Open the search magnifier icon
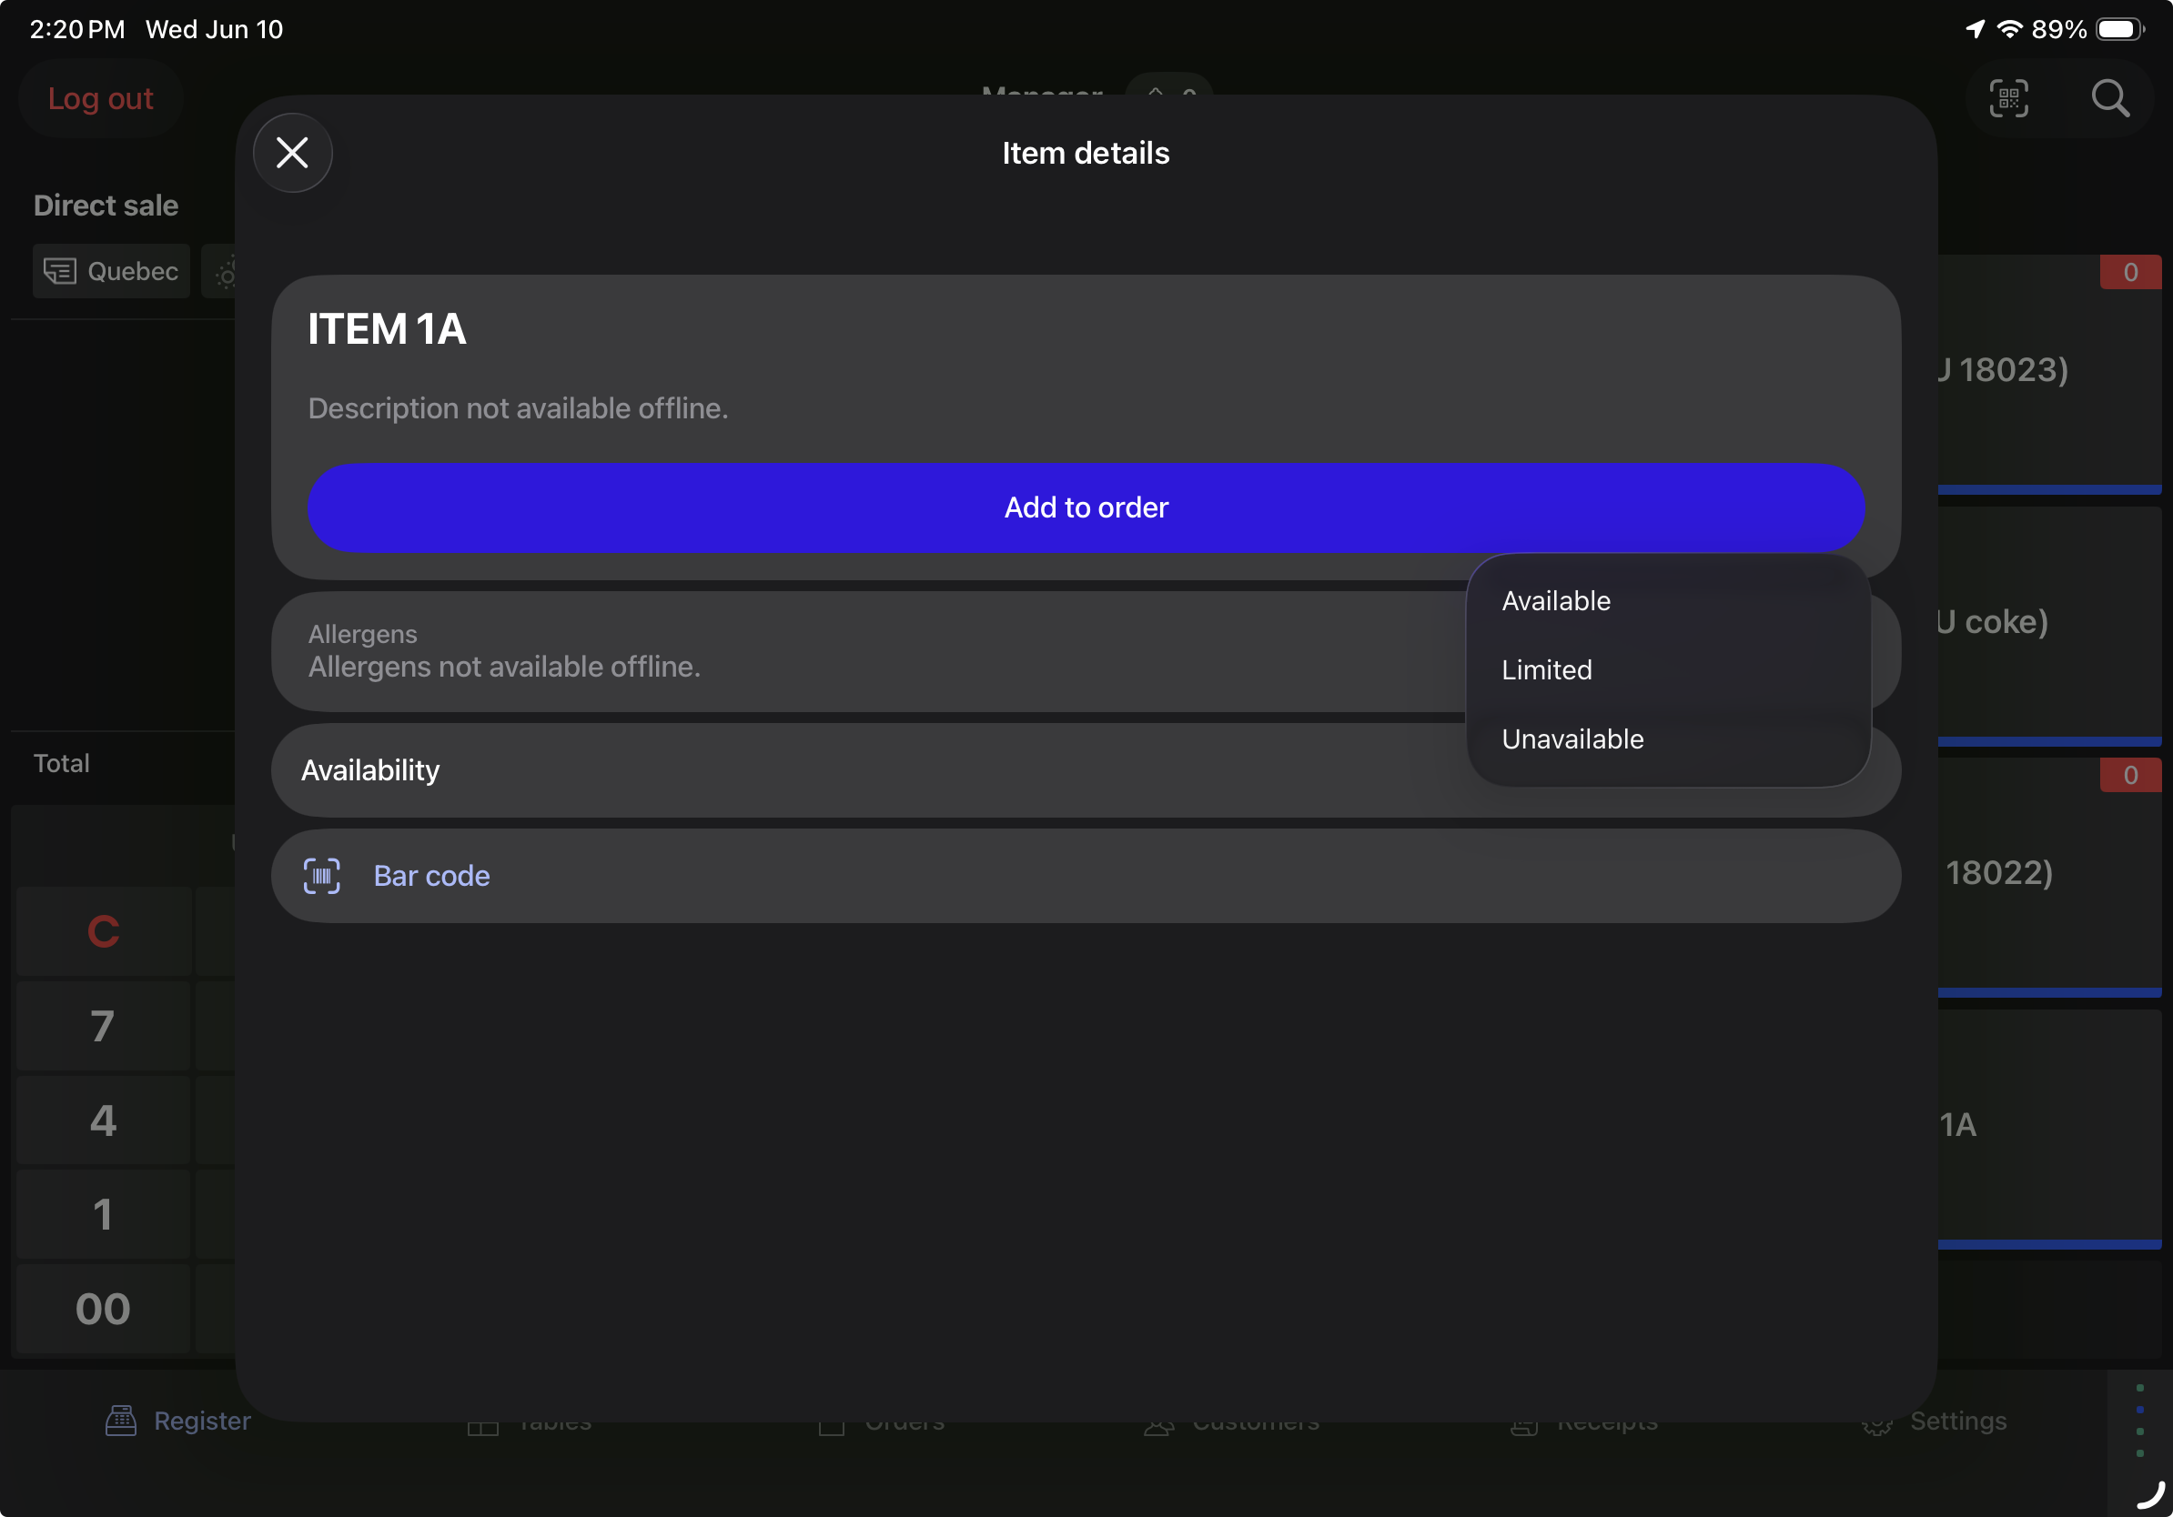2173x1517 pixels. [2110, 98]
